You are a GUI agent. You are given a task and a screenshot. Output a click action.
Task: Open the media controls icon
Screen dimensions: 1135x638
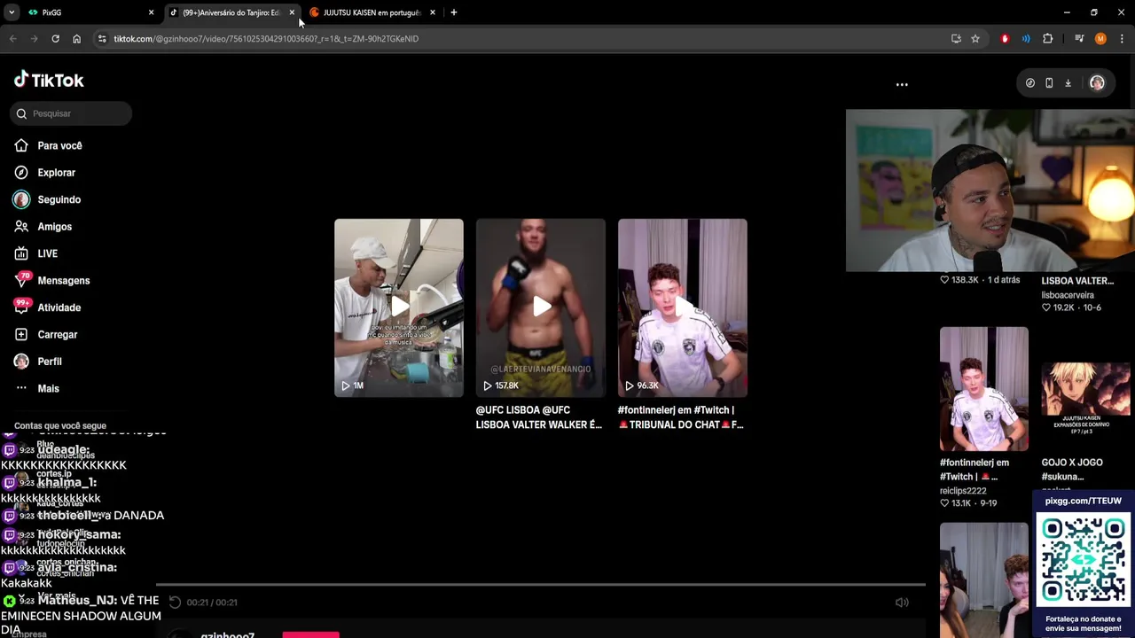tap(1079, 39)
